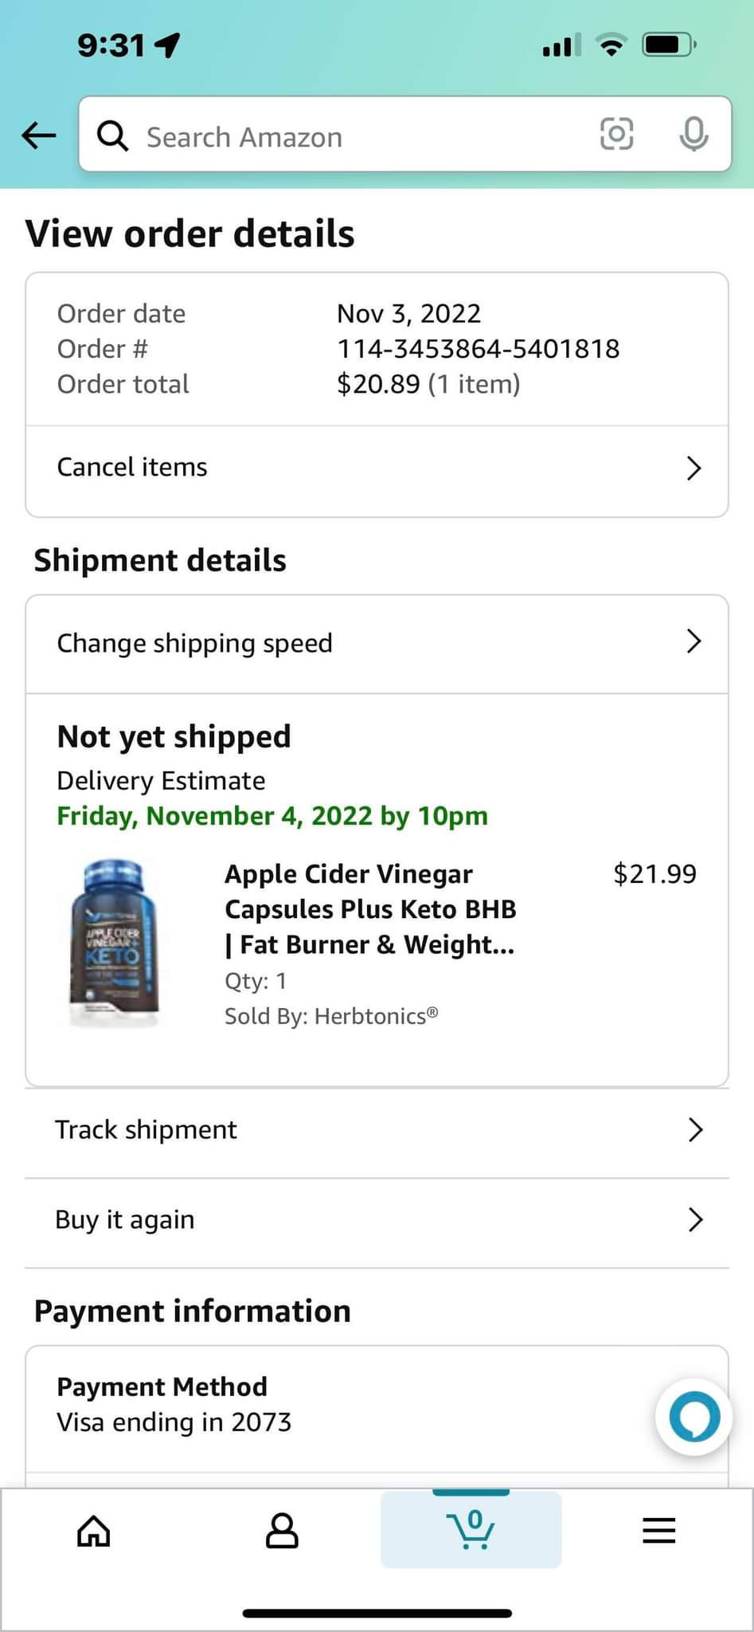The width and height of the screenshot is (754, 1632).
Task: Expand Change shipping speed chevron
Action: click(x=693, y=641)
